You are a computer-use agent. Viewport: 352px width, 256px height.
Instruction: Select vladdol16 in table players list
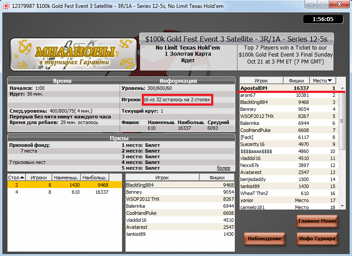pos(180,220)
